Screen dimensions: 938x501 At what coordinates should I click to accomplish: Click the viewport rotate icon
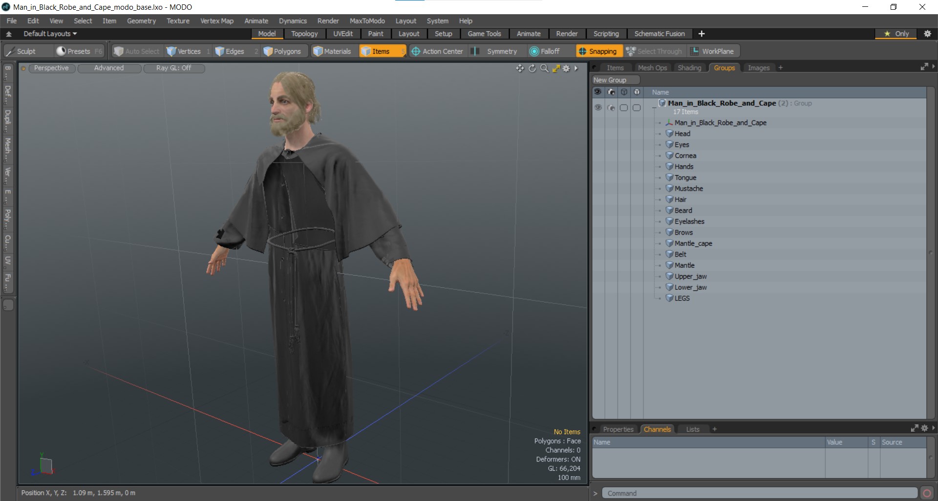click(x=532, y=68)
